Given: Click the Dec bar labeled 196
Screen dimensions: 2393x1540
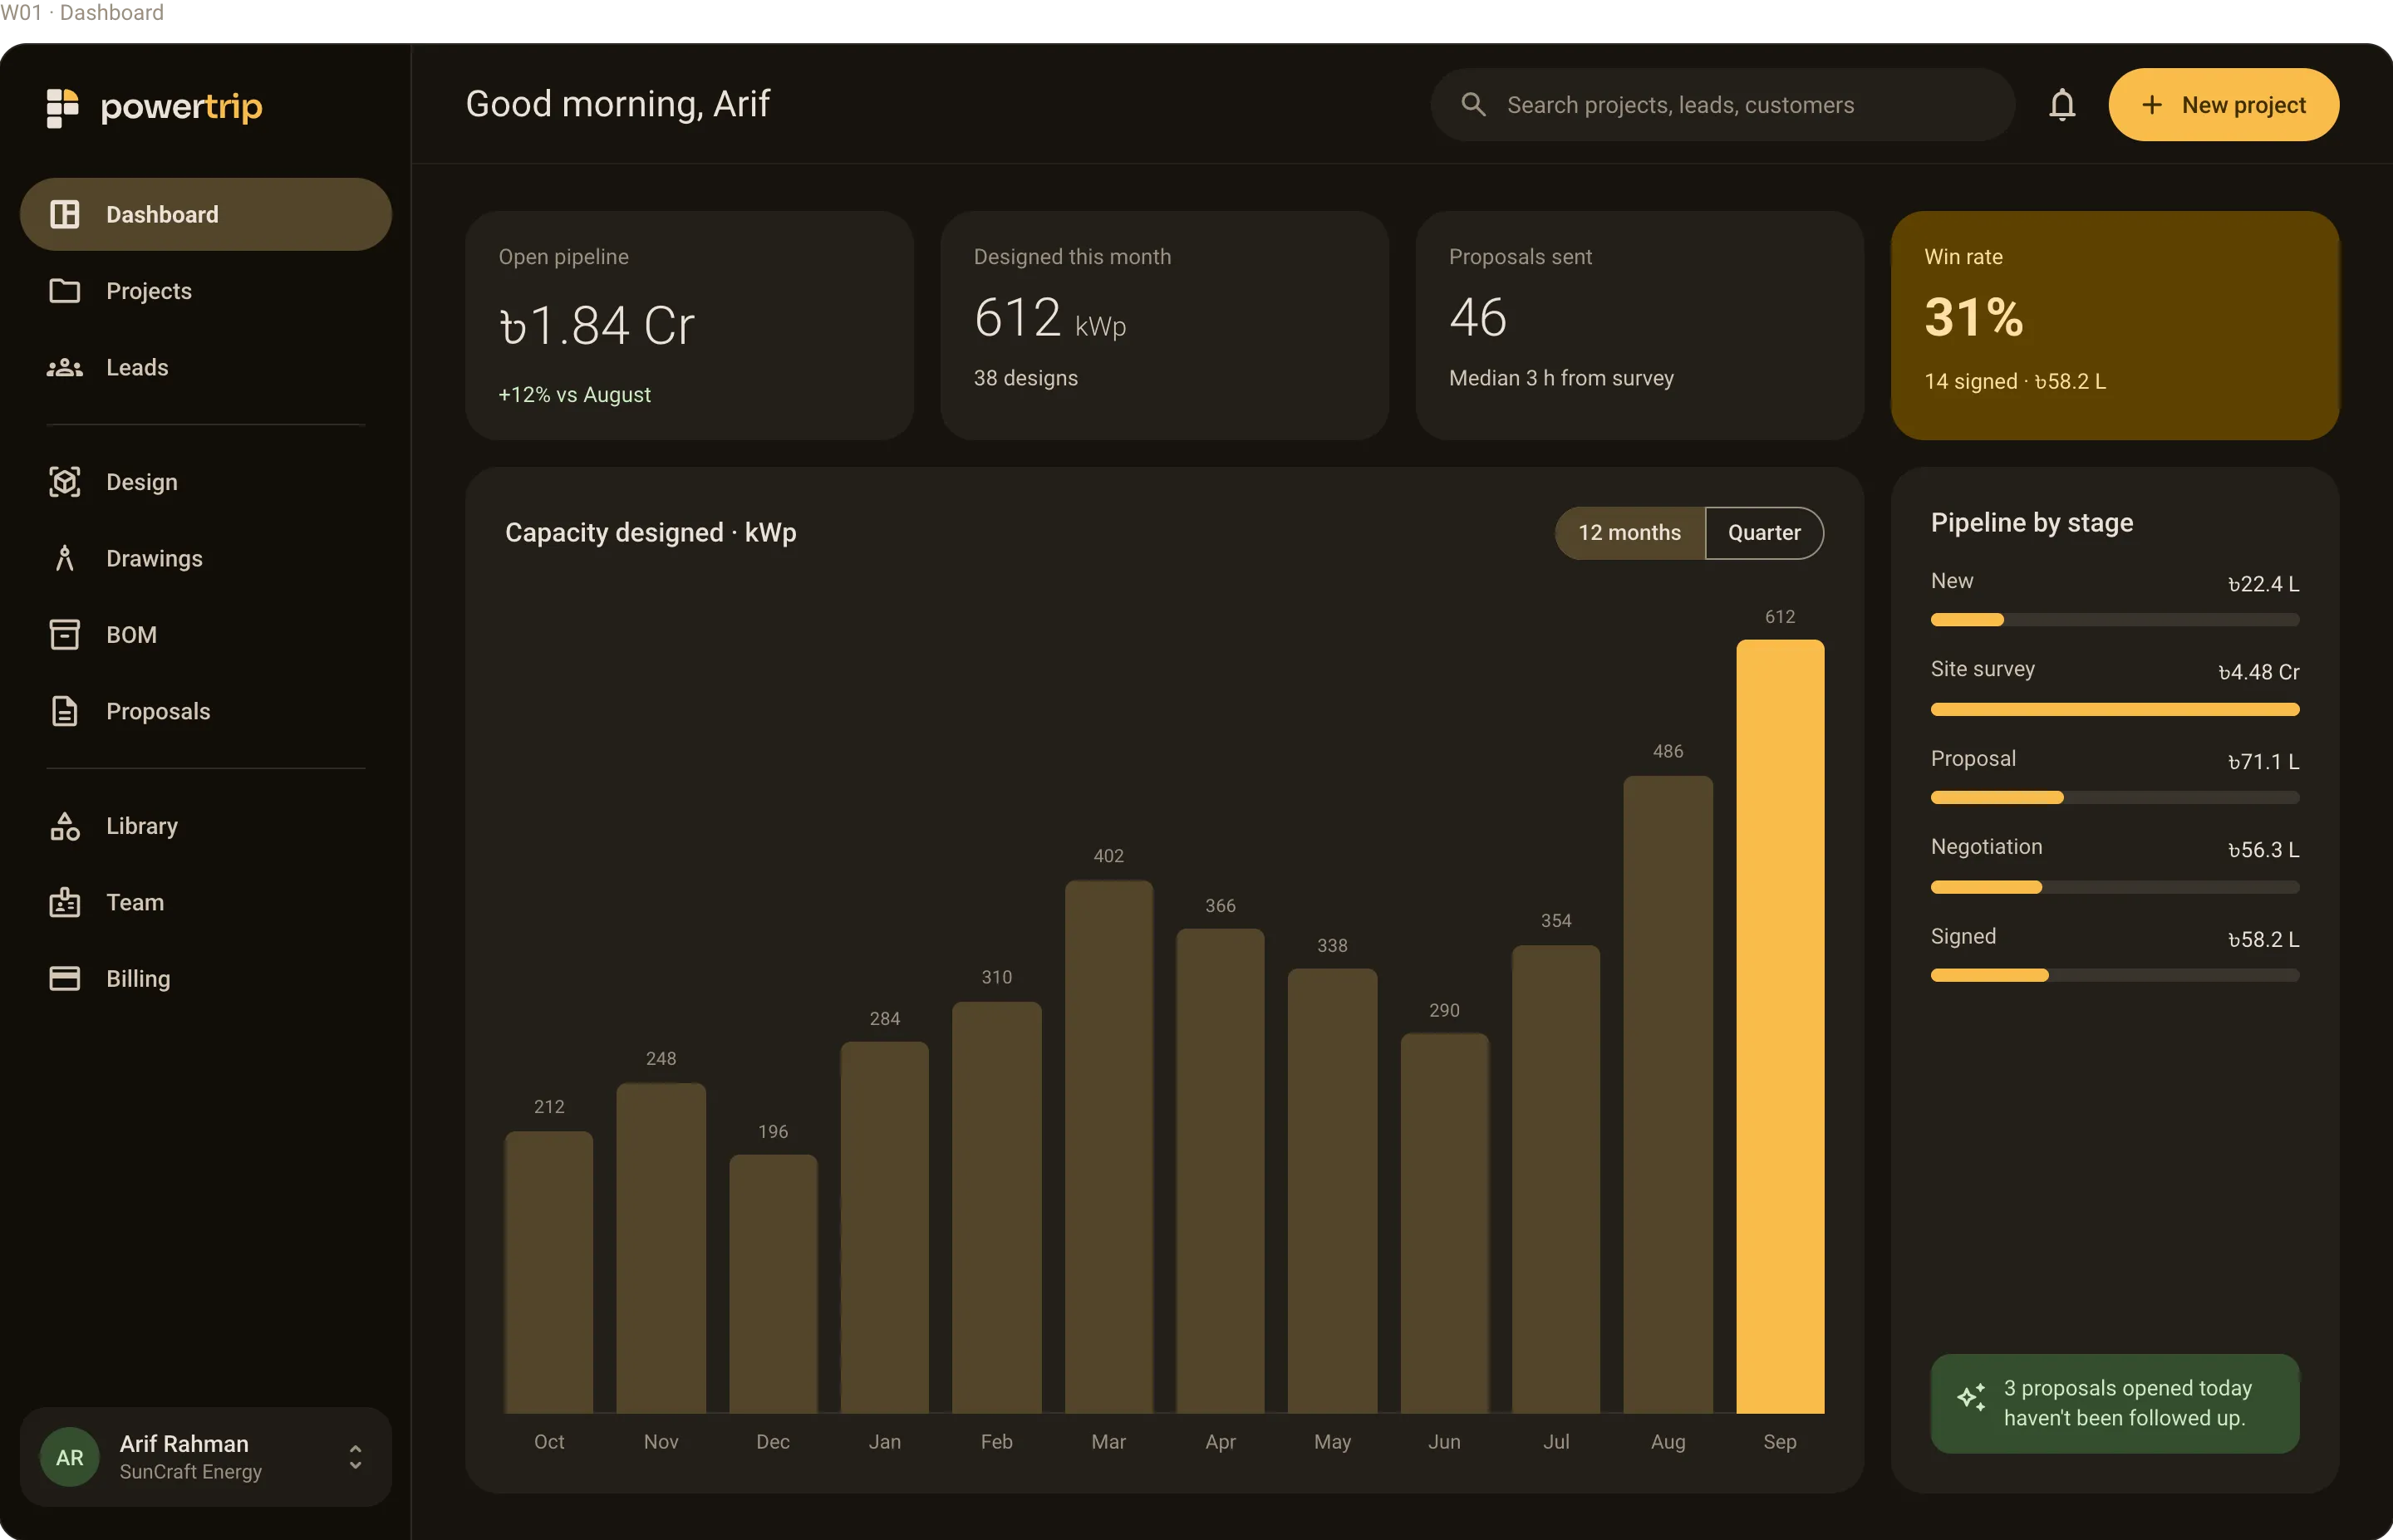Looking at the screenshot, I should 773,1284.
